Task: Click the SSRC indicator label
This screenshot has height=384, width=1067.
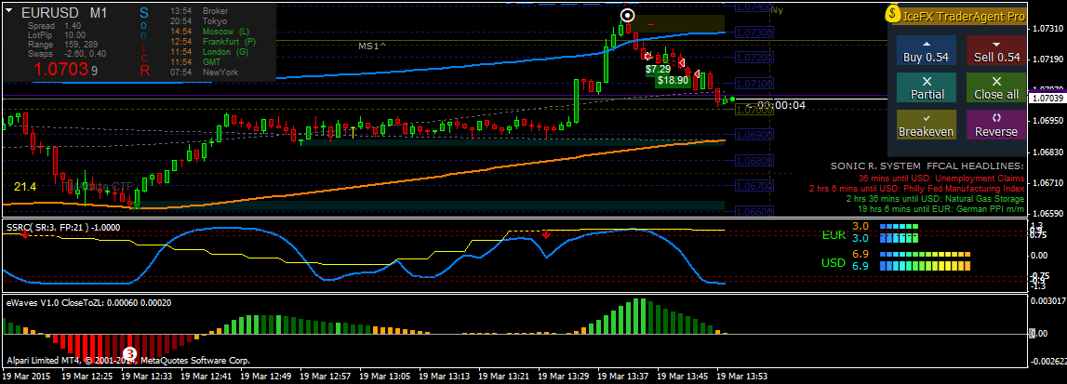Action: pos(64,226)
